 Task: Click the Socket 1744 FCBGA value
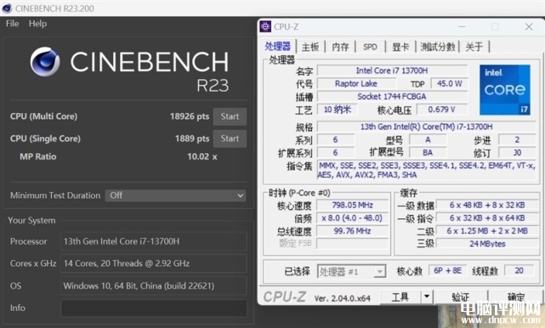[392, 96]
